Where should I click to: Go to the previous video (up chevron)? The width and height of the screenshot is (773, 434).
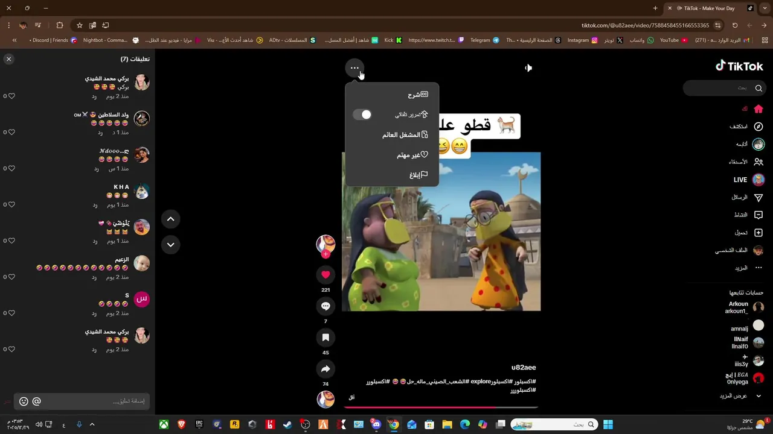(171, 219)
